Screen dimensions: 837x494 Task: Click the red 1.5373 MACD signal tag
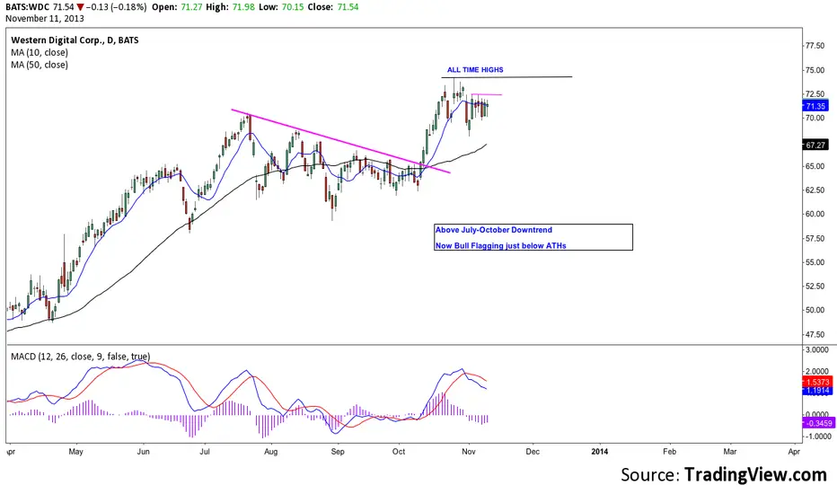(x=817, y=382)
